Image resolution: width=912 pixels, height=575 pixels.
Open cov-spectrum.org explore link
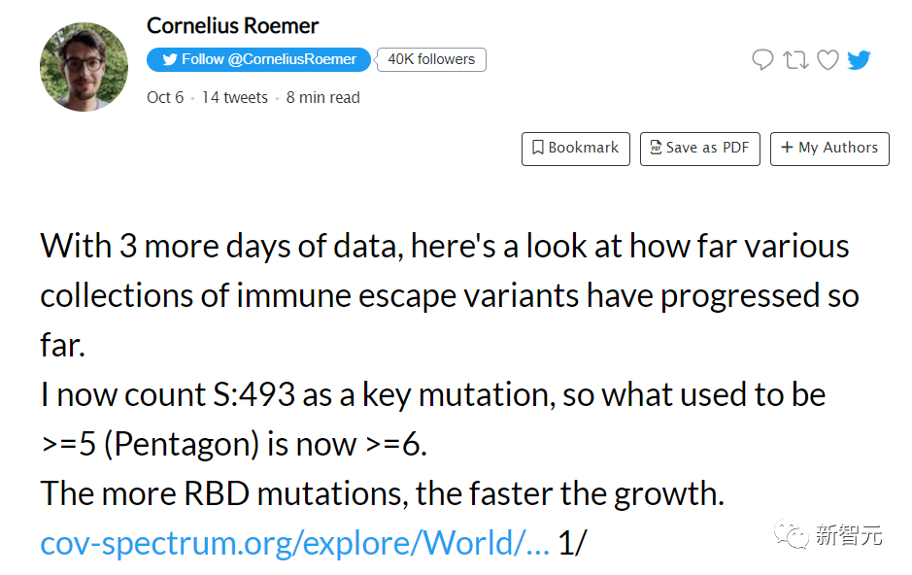(294, 543)
